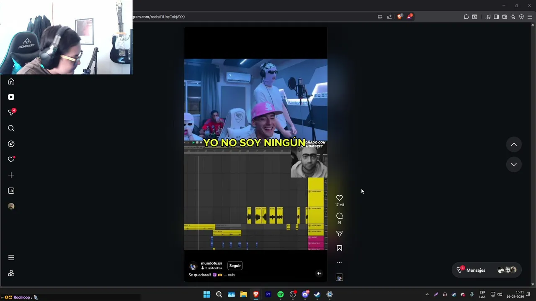The height and width of the screenshot is (301, 536).
Task: Go to previous reel with up chevron
Action: tap(514, 145)
